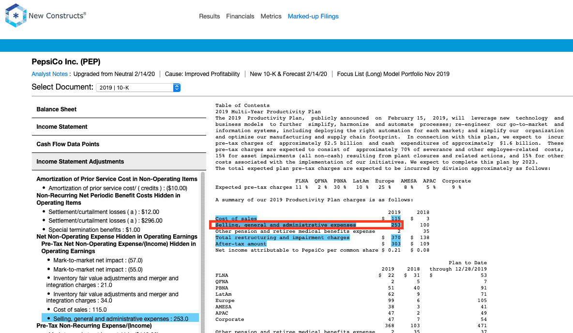573x333 pixels.
Task: Click the highlighted 'Cost of sales' row label
Action: pos(236,219)
